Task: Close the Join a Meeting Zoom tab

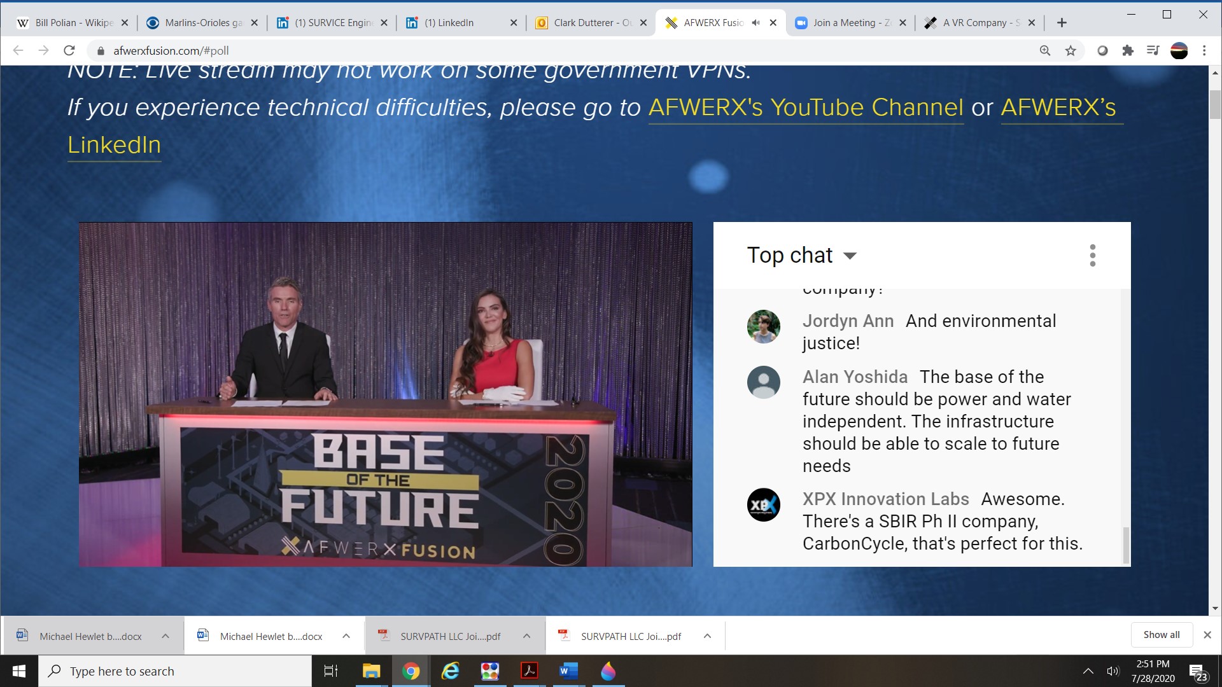Action: (902, 23)
